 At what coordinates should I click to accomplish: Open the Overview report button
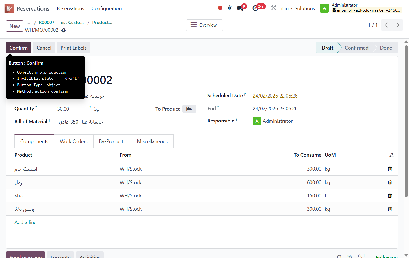pyautogui.click(x=204, y=25)
